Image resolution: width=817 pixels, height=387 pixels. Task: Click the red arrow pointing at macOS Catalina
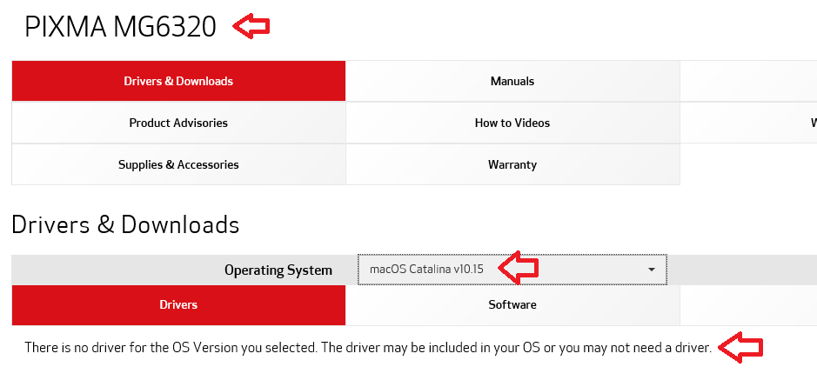click(x=518, y=269)
